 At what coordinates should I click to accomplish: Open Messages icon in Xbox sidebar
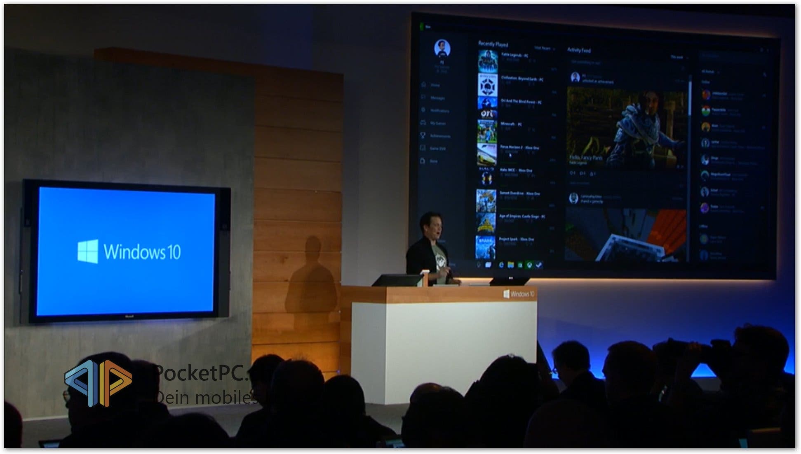(423, 98)
